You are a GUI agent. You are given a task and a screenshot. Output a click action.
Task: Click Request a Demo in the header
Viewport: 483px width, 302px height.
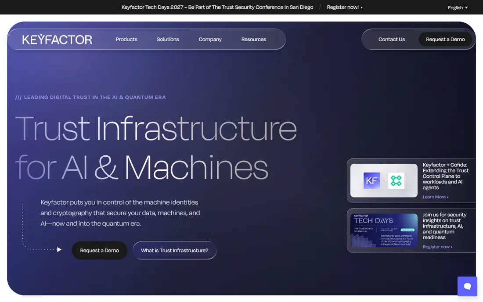[x=445, y=40]
